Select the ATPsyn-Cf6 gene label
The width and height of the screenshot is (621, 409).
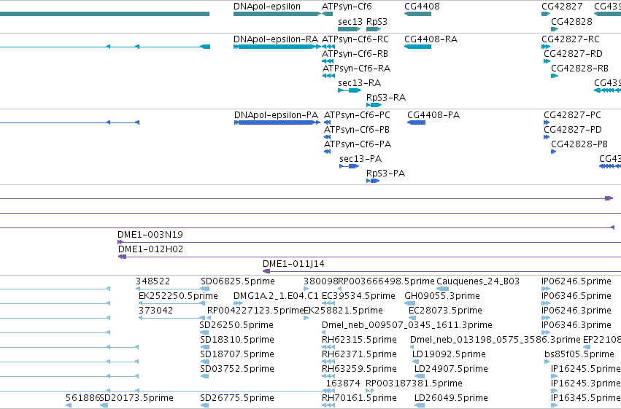[x=347, y=7]
